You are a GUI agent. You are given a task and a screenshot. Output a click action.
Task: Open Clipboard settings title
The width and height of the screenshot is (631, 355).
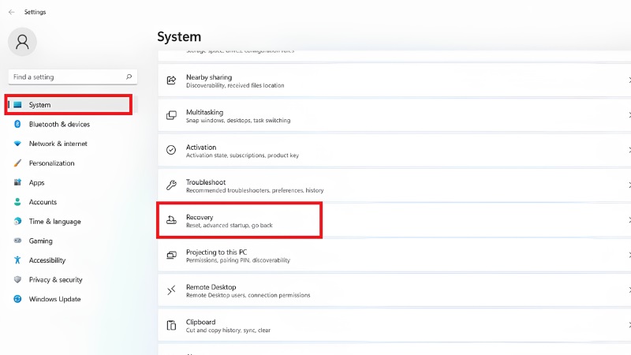200,322
